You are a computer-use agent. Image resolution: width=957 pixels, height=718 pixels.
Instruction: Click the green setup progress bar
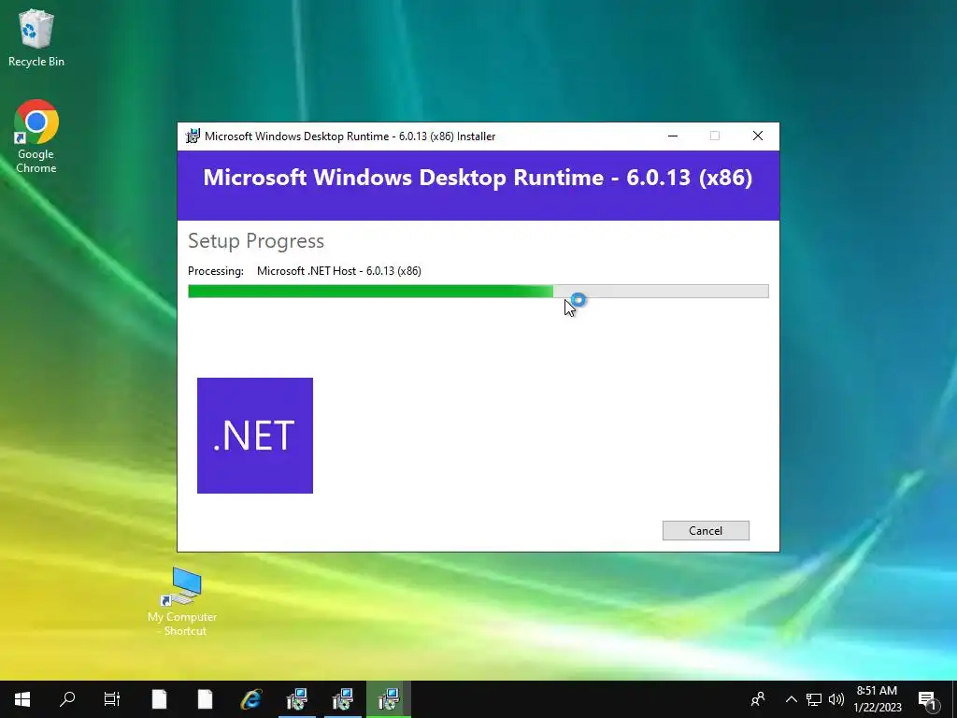478,292
